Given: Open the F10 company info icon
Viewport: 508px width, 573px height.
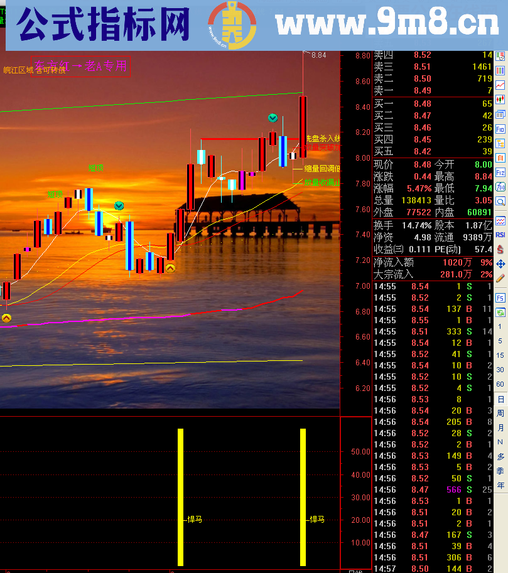Looking at the screenshot, I should [500, 129].
